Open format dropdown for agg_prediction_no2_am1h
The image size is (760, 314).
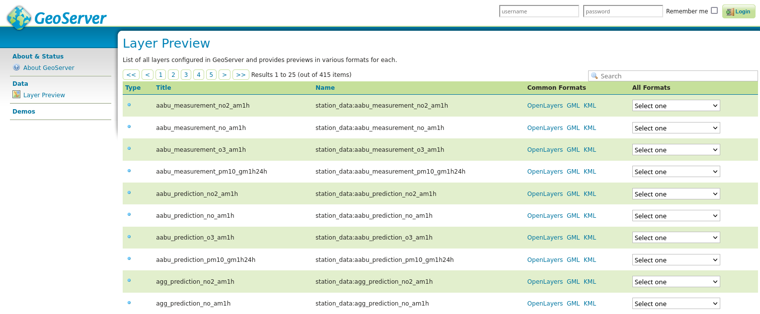point(676,282)
